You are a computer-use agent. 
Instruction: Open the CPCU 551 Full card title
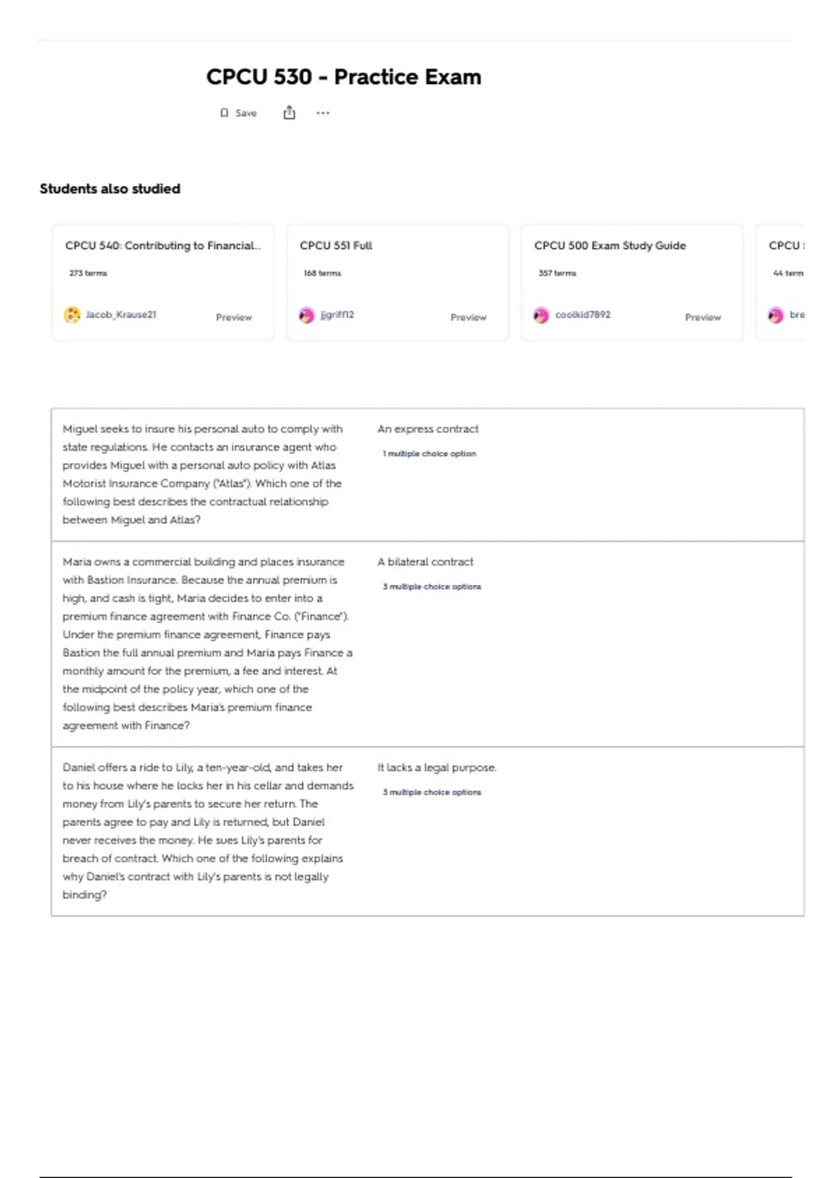point(336,245)
